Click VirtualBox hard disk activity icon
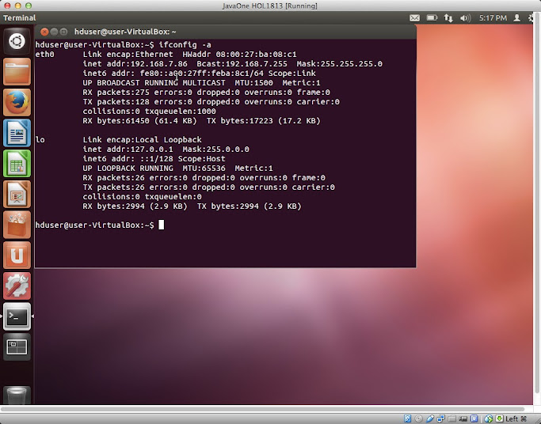Screen dimensions: 541x424 (407, 418)
